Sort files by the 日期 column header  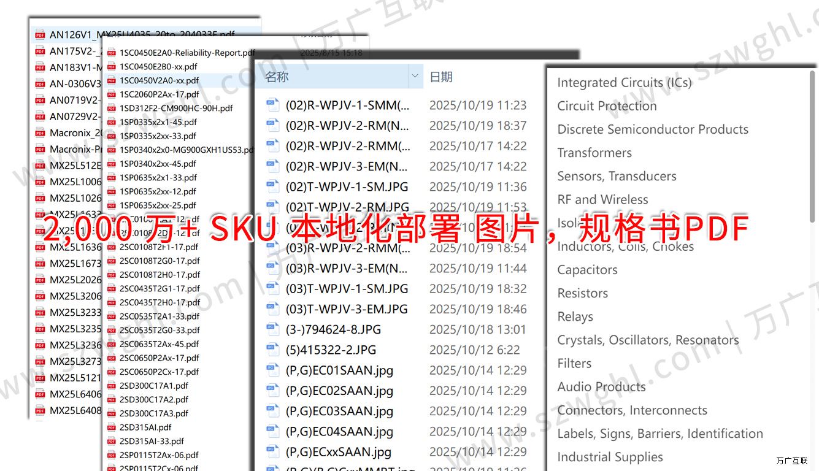pyautogui.click(x=441, y=77)
